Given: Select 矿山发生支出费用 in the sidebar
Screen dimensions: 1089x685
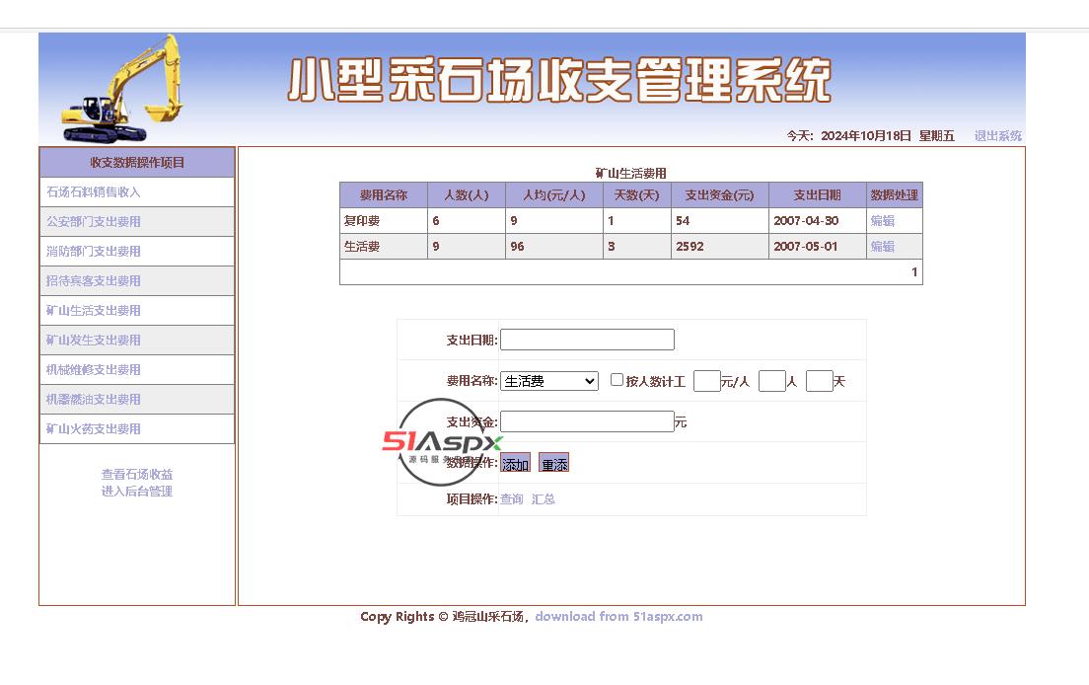Looking at the screenshot, I should [93, 341].
